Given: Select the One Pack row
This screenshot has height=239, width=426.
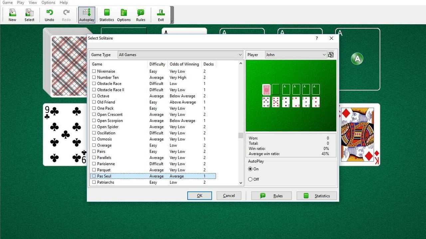Looking at the screenshot, I should point(153,108).
